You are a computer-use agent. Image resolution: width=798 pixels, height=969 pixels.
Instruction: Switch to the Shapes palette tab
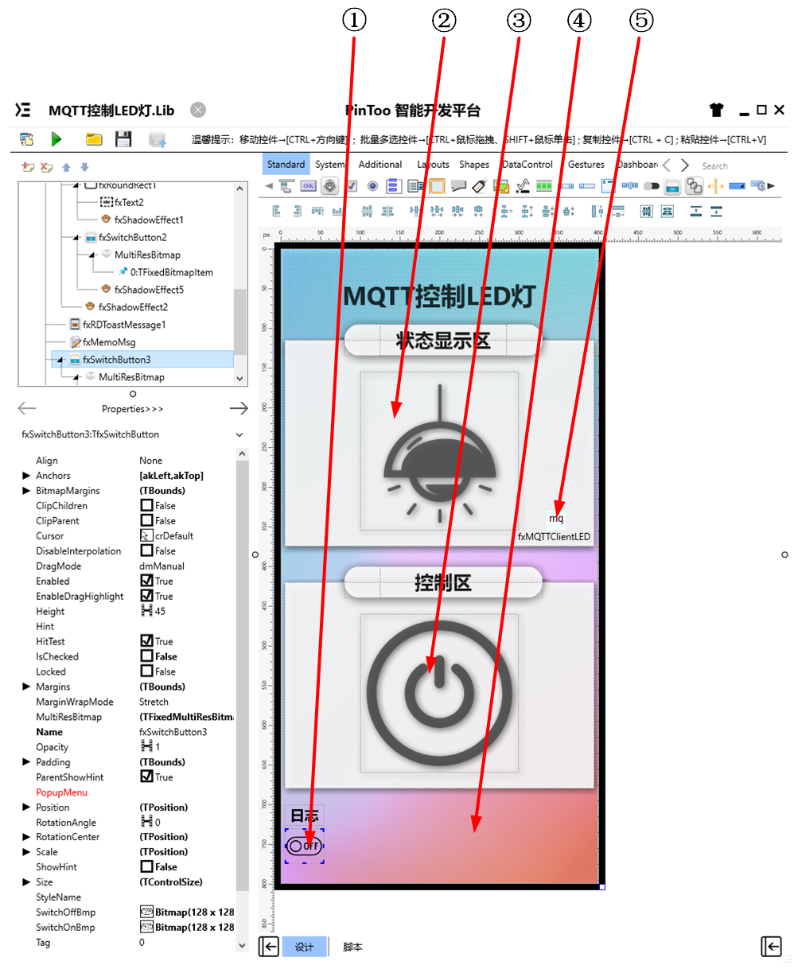point(474,165)
